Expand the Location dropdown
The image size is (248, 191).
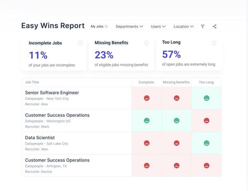tap(183, 27)
